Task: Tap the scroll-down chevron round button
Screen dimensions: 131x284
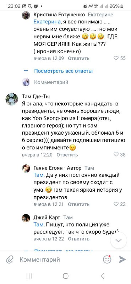Action: [119, 240]
